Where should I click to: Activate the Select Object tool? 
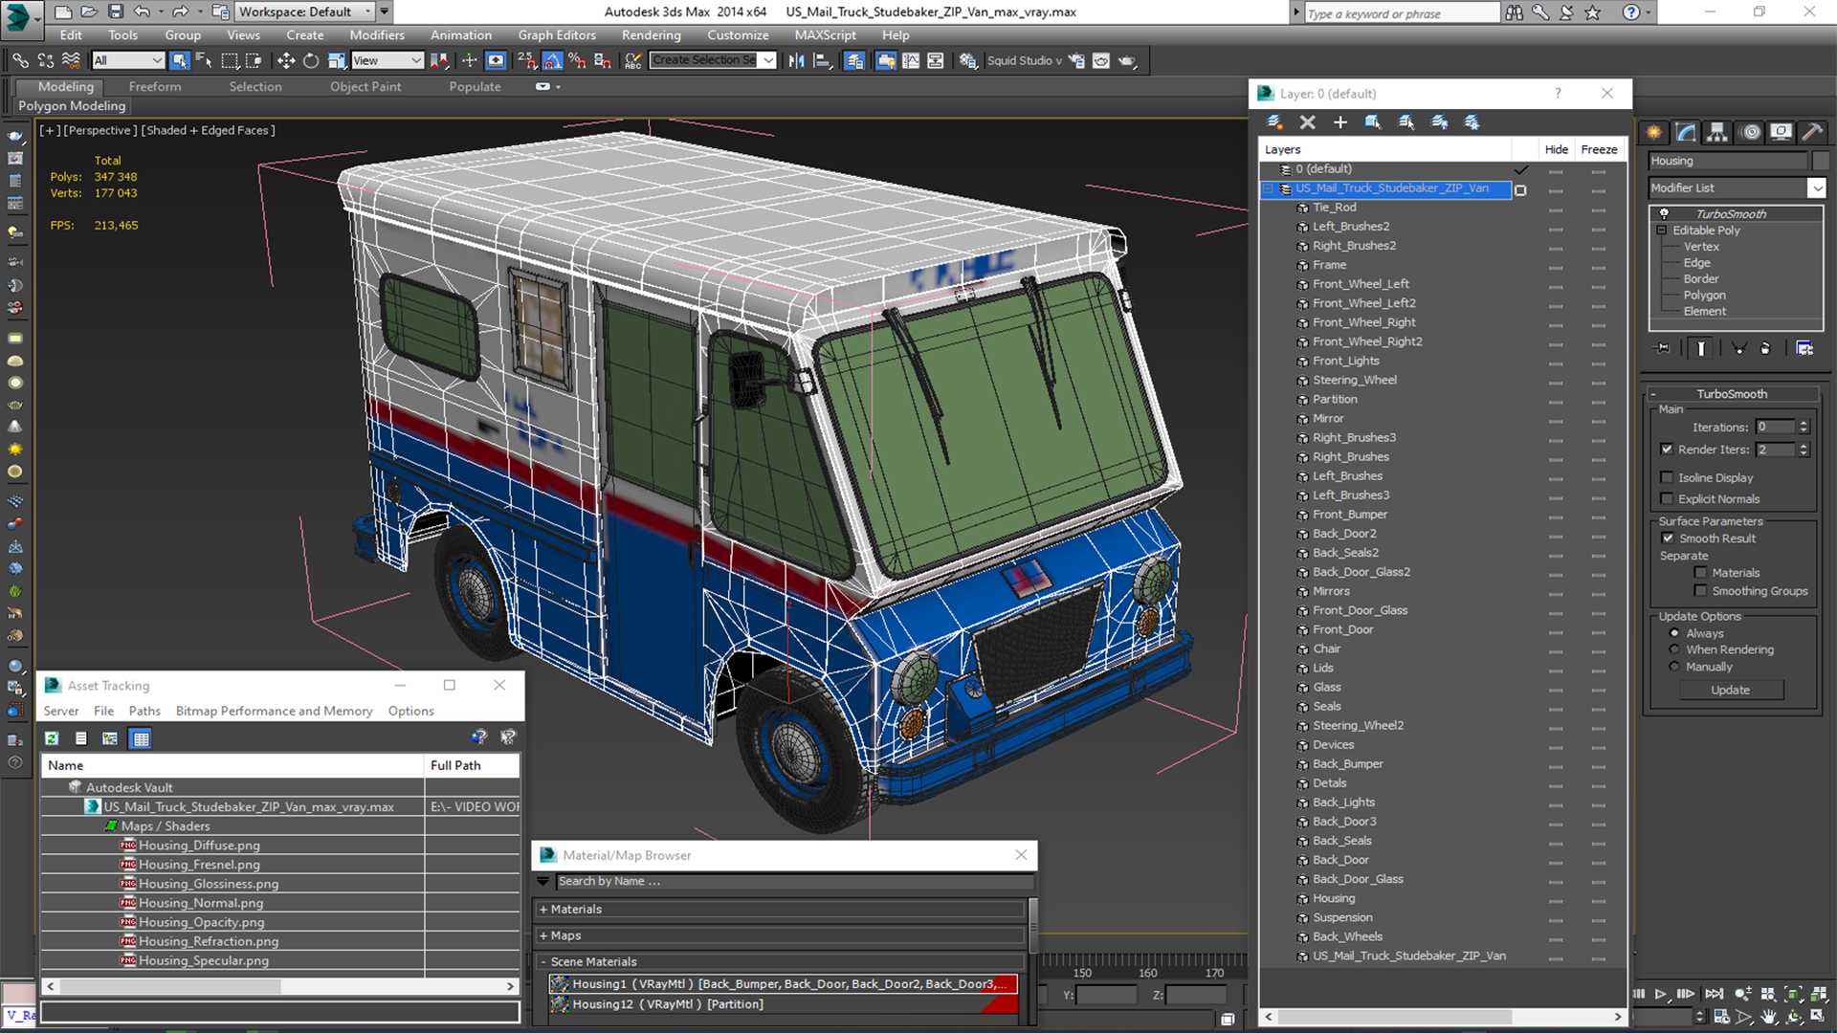point(179,60)
